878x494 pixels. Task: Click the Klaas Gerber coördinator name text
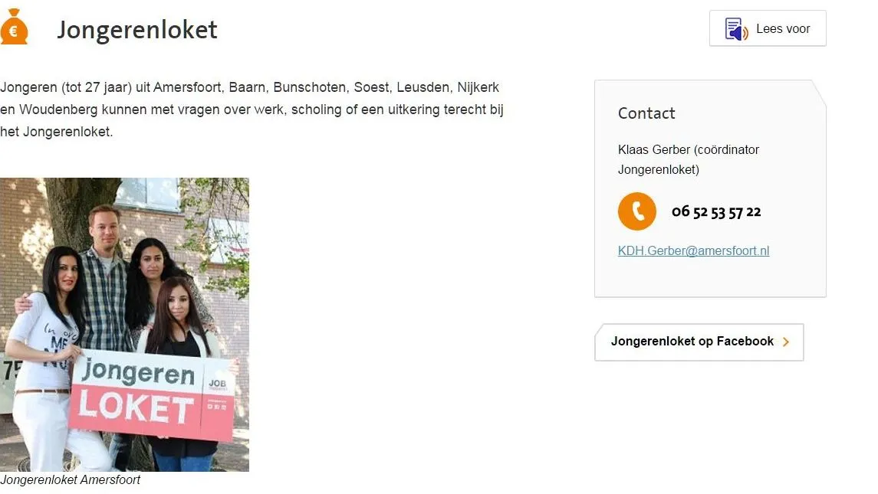[688, 159]
